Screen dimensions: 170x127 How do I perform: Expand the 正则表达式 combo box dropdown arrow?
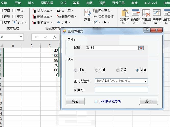[145, 81]
